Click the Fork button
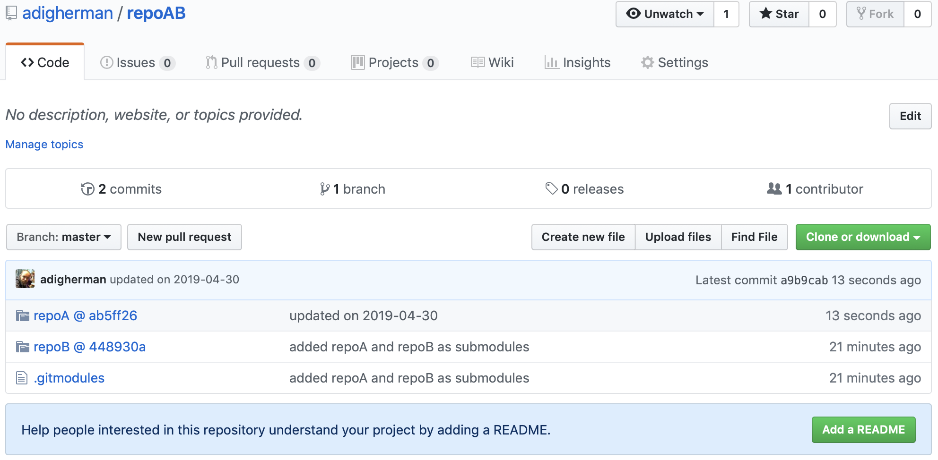This screenshot has height=460, width=938. 875,14
